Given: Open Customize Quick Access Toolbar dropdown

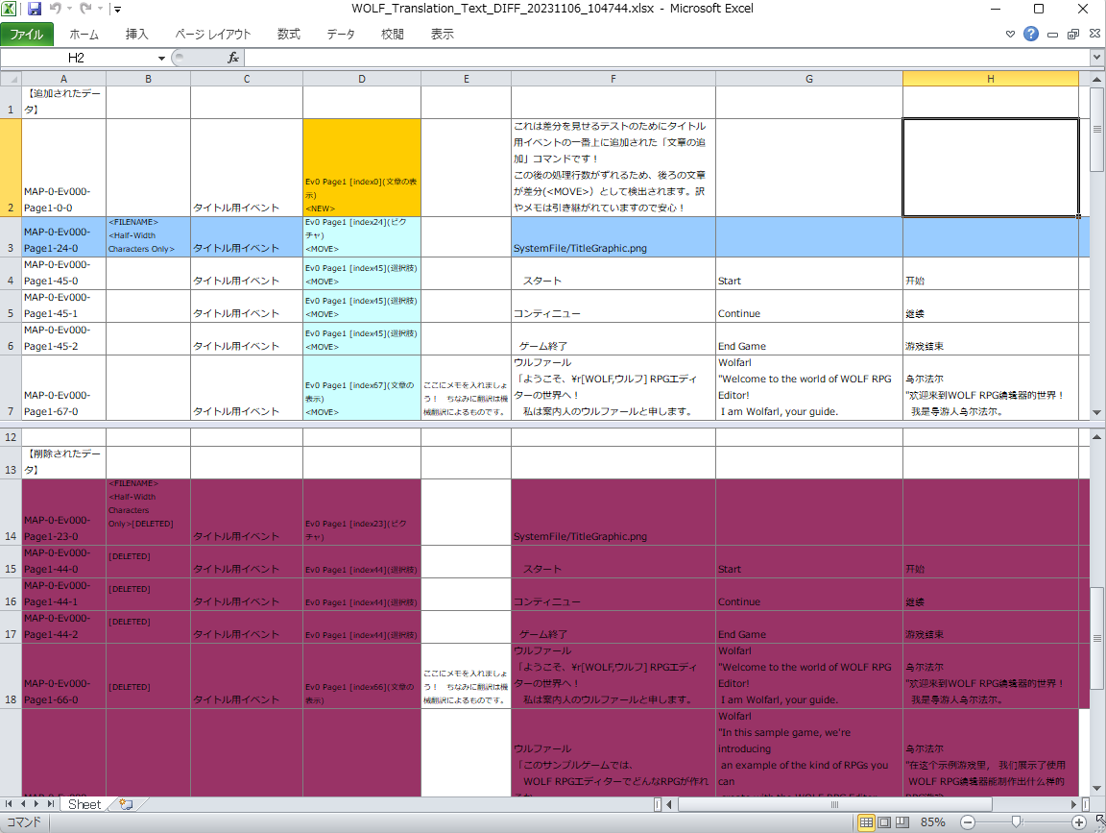Looking at the screenshot, I should [118, 10].
